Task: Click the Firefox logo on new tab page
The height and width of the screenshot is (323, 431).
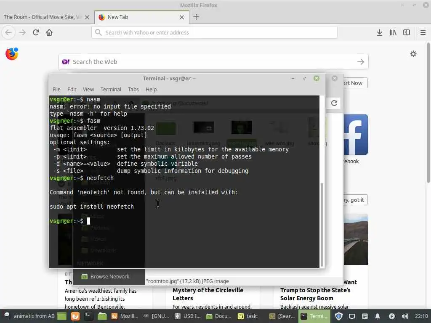Action: 12,54
